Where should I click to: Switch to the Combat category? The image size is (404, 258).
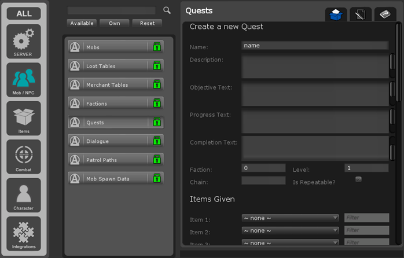[x=24, y=157]
